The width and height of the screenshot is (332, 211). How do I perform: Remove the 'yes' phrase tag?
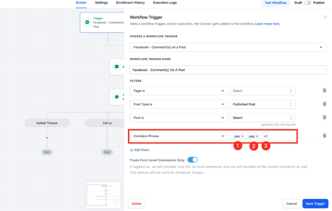[x=243, y=136]
